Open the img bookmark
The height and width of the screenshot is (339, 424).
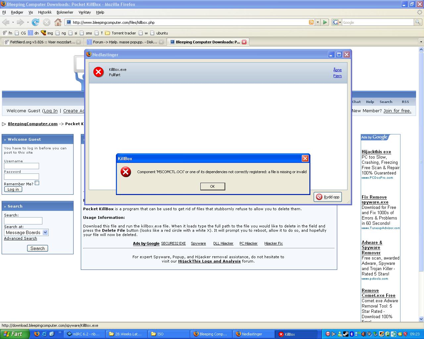(x=47, y=33)
